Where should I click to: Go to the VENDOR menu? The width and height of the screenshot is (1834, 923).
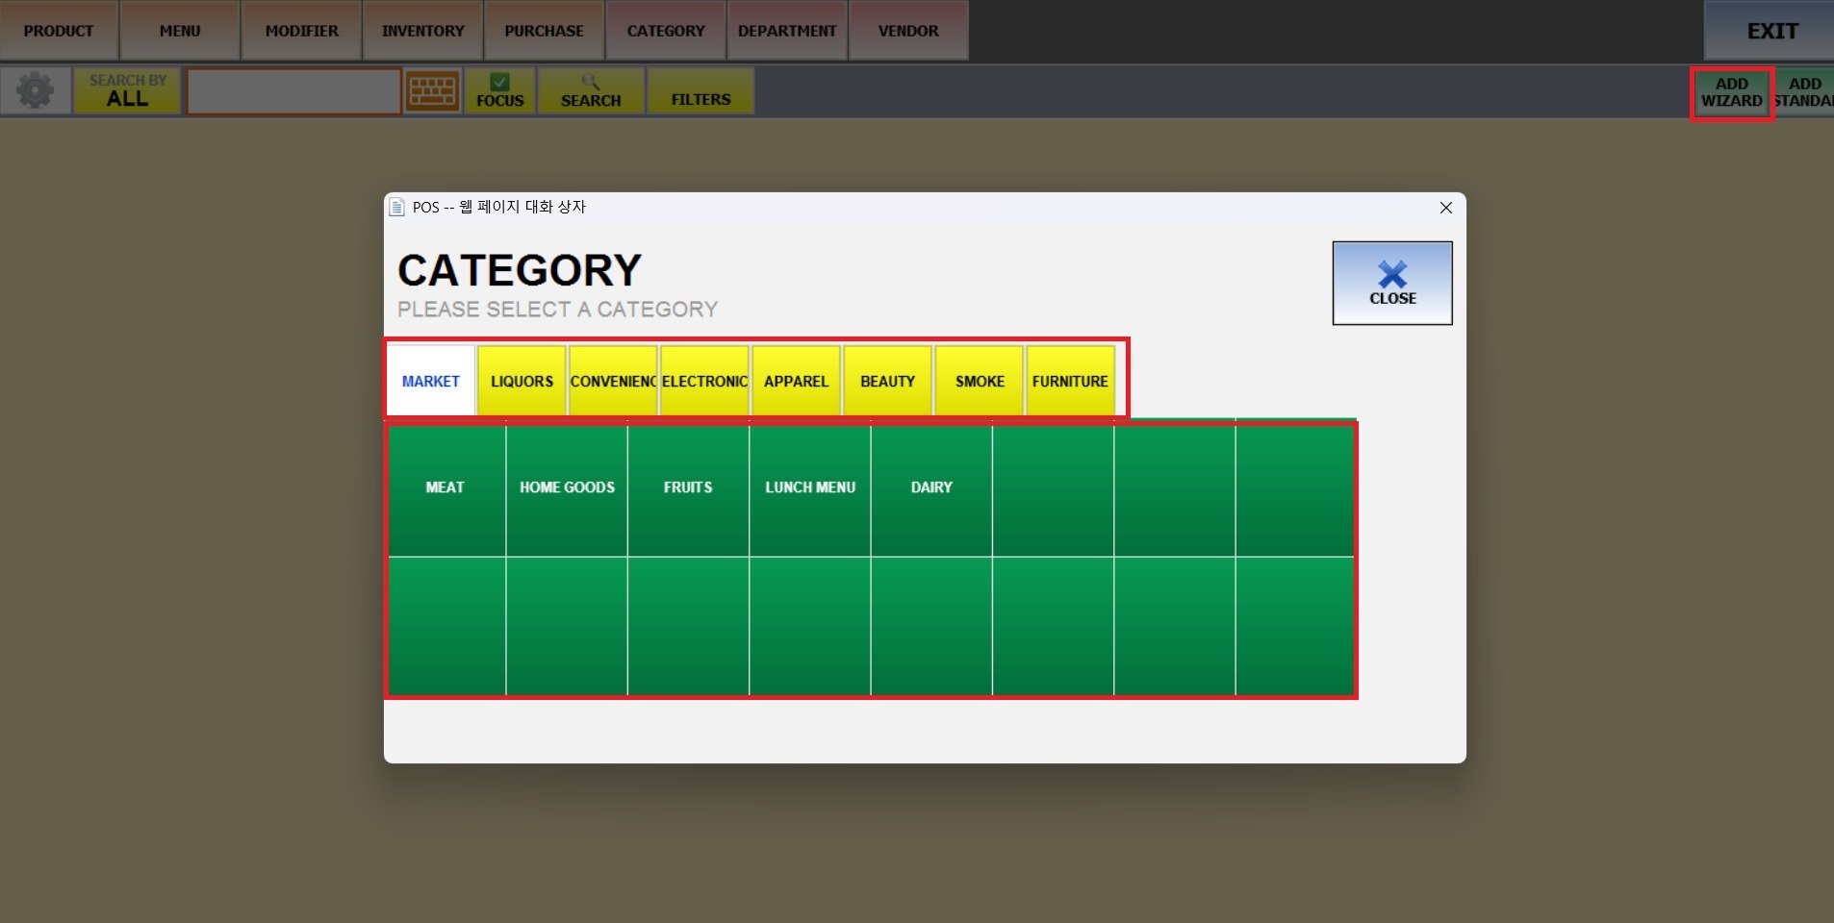point(908,31)
